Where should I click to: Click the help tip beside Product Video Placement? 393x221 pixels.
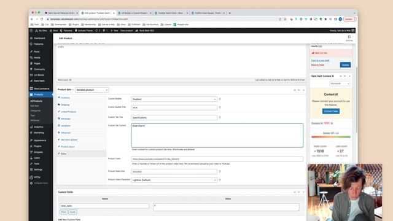coord(220,180)
